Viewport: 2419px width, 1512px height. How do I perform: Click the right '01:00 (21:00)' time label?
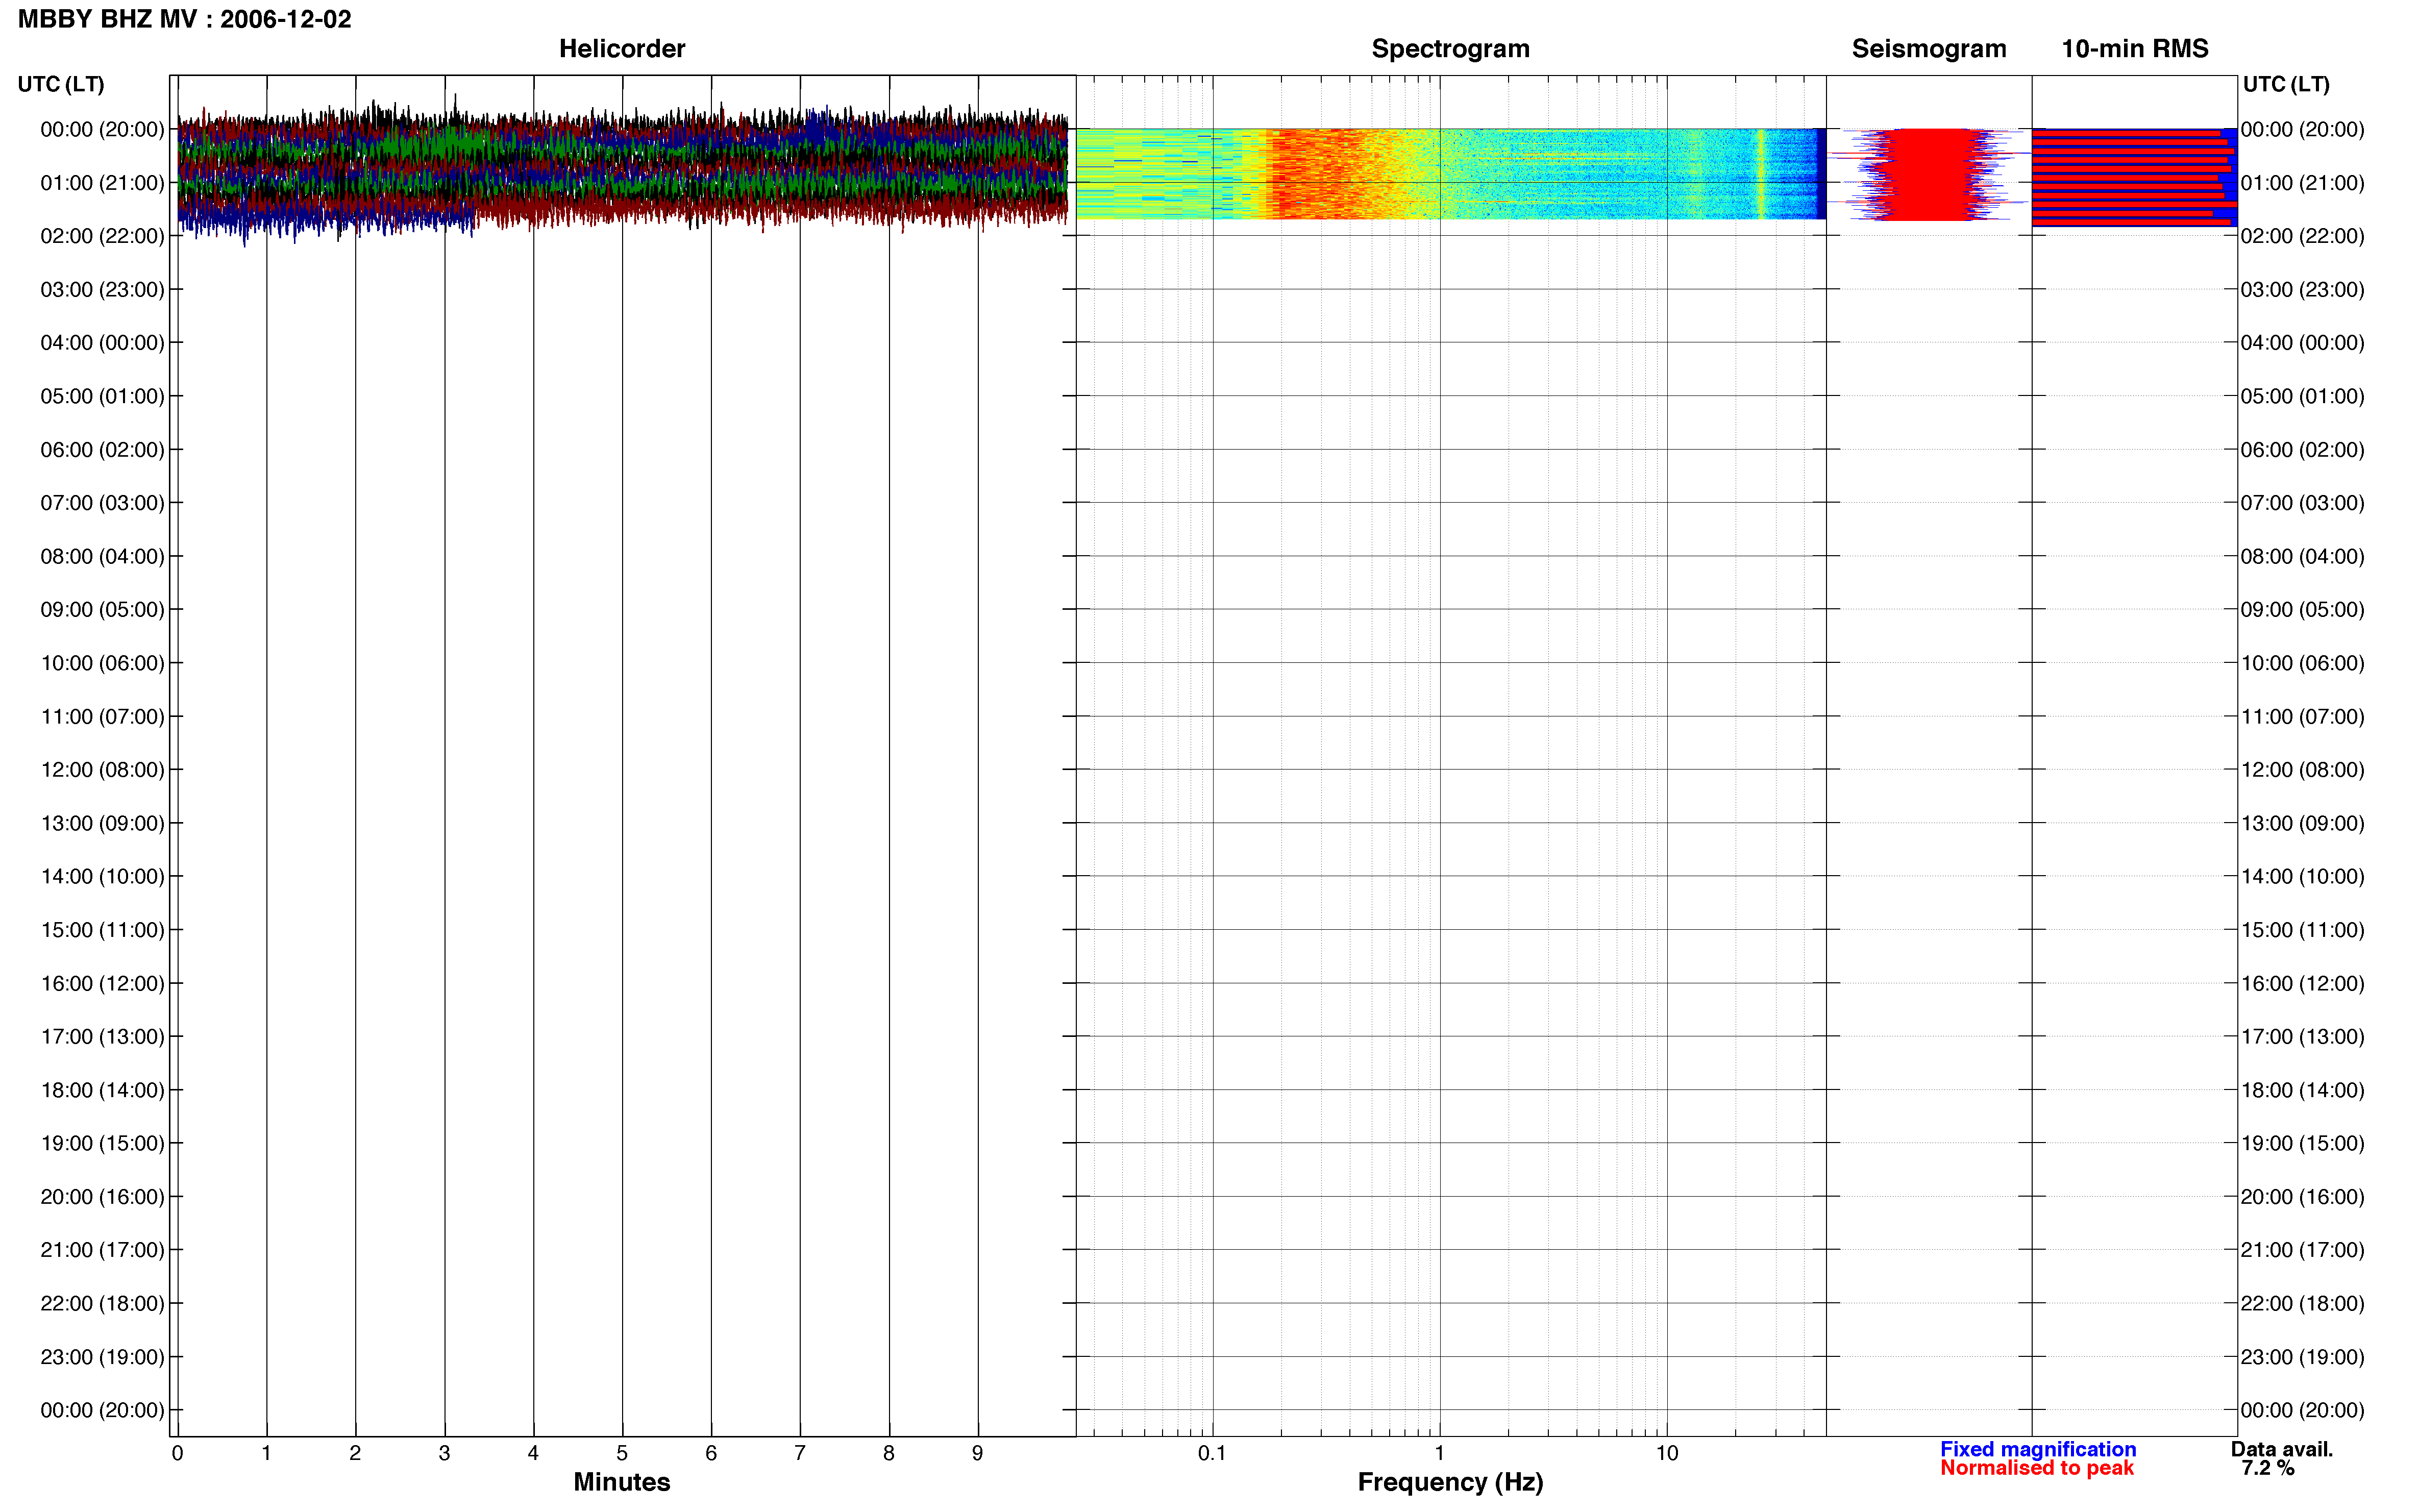2302,183
